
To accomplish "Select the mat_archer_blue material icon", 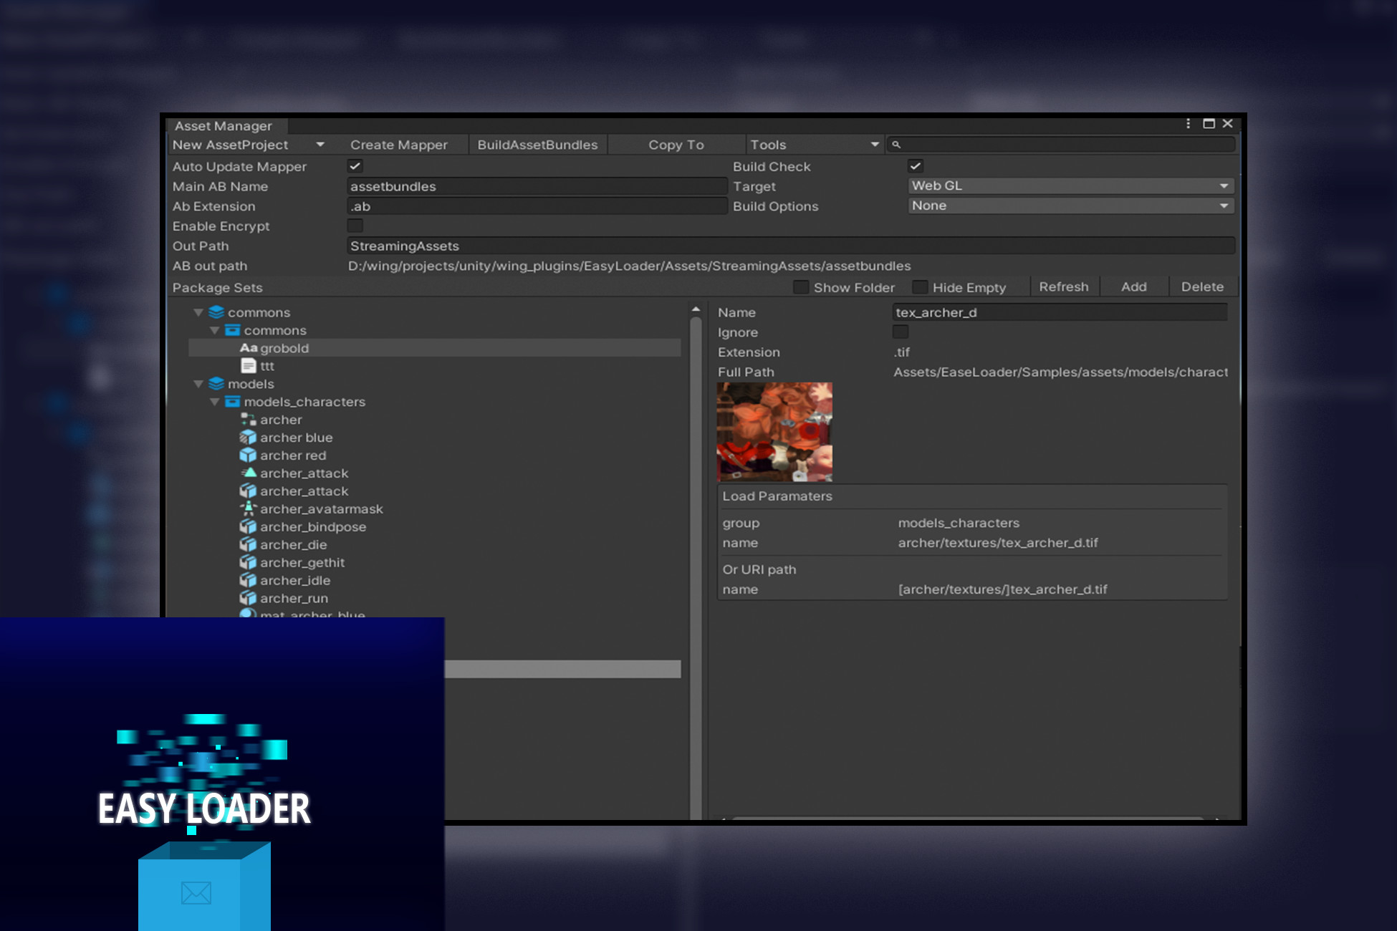I will 248,614.
